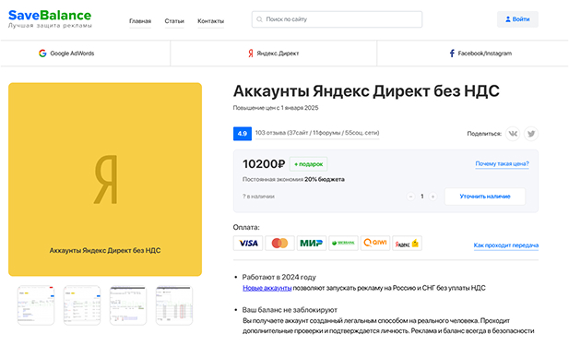Open the second screenshot thumbnail
The width and height of the screenshot is (569, 346).
(x=82, y=305)
